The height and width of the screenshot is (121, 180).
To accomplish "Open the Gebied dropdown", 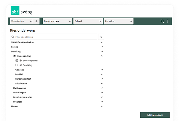I will (88, 21).
